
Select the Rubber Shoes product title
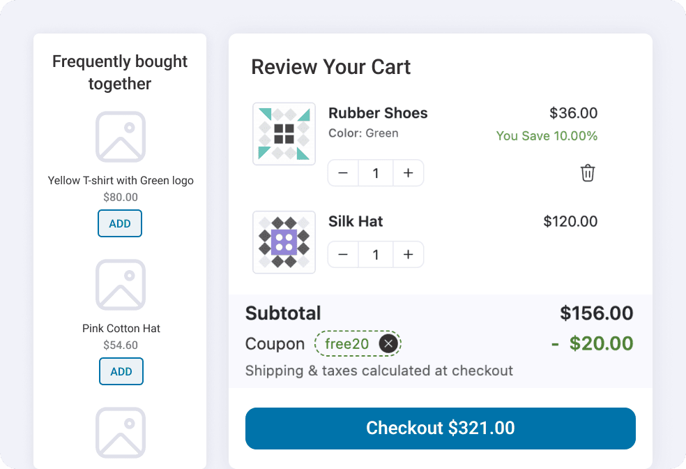(x=378, y=113)
